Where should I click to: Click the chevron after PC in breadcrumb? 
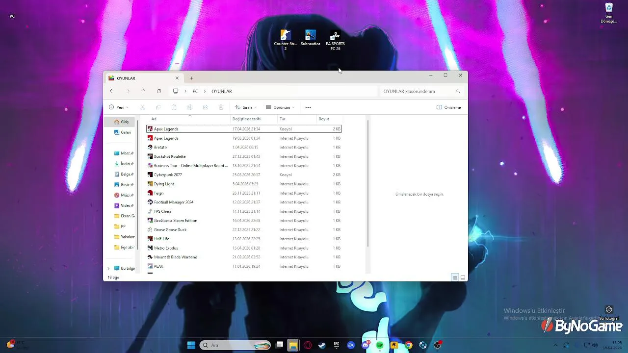[205, 91]
